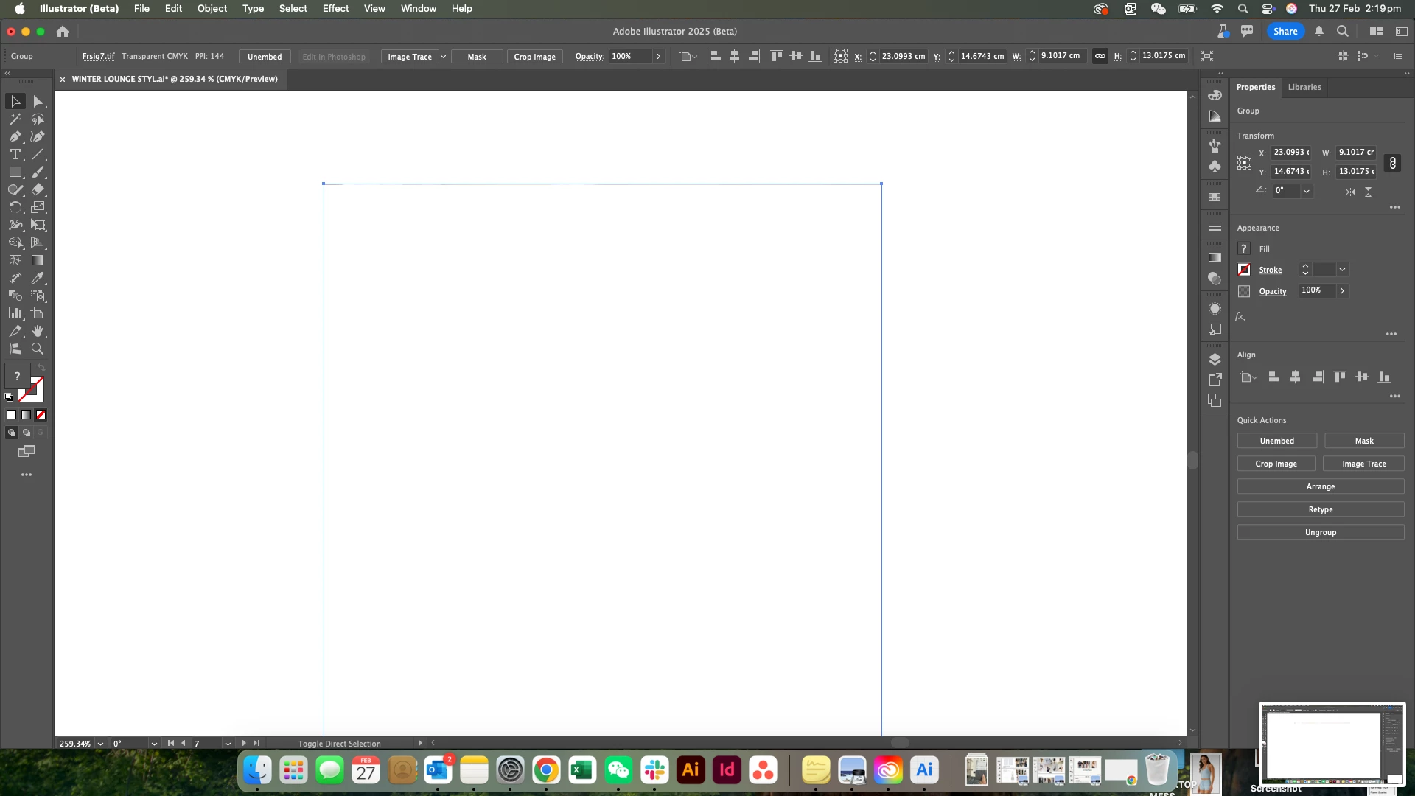Viewport: 1415px width, 796px height.
Task: Open the Image Trace preset dropdown
Action: [443, 57]
